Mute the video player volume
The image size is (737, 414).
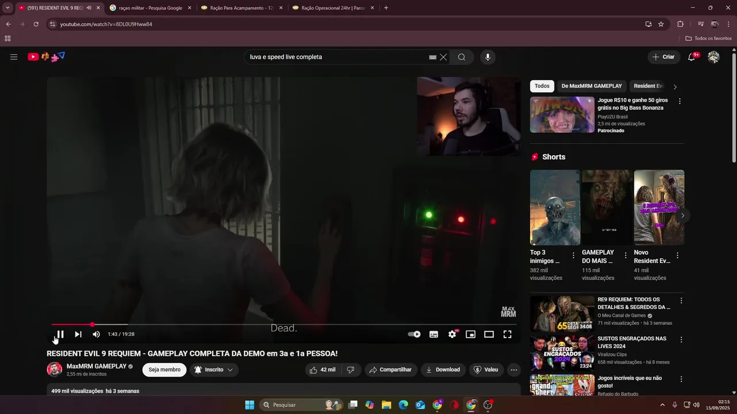coord(96,334)
